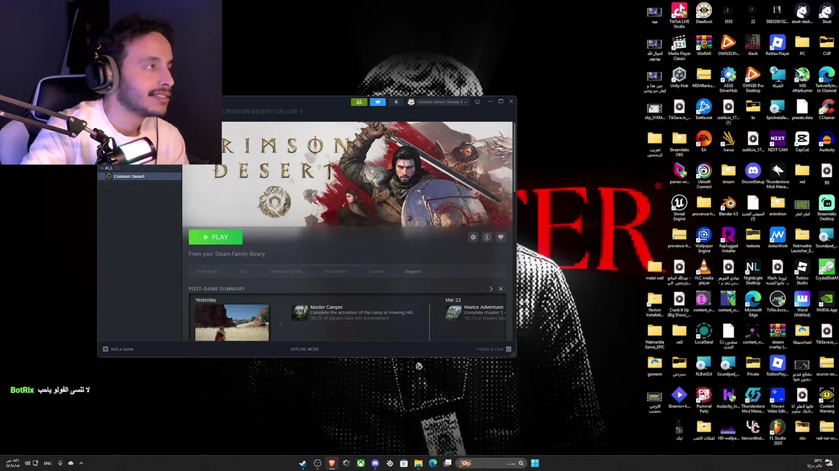Show hidden system tray icons chevron
839x471 pixels.
[x=81, y=463]
